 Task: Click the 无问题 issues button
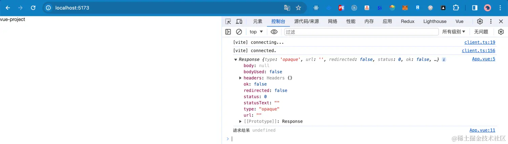click(481, 32)
